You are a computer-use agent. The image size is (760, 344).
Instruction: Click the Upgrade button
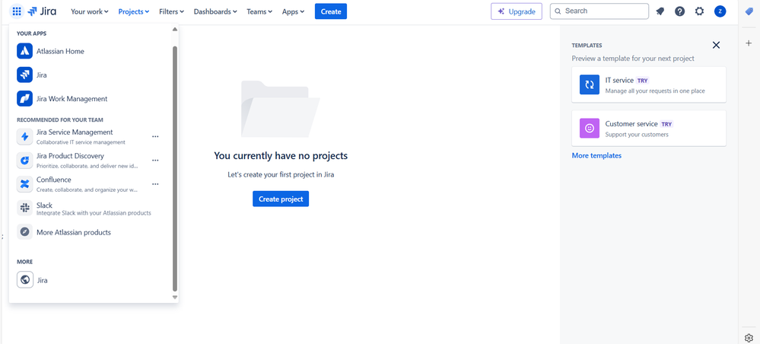point(517,11)
